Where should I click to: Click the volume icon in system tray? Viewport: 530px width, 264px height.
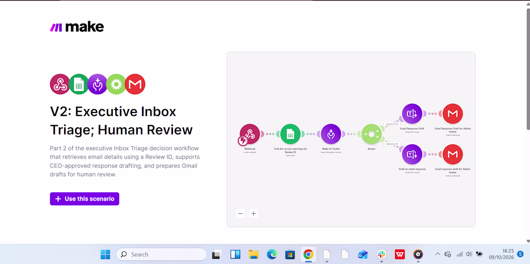[468, 254]
